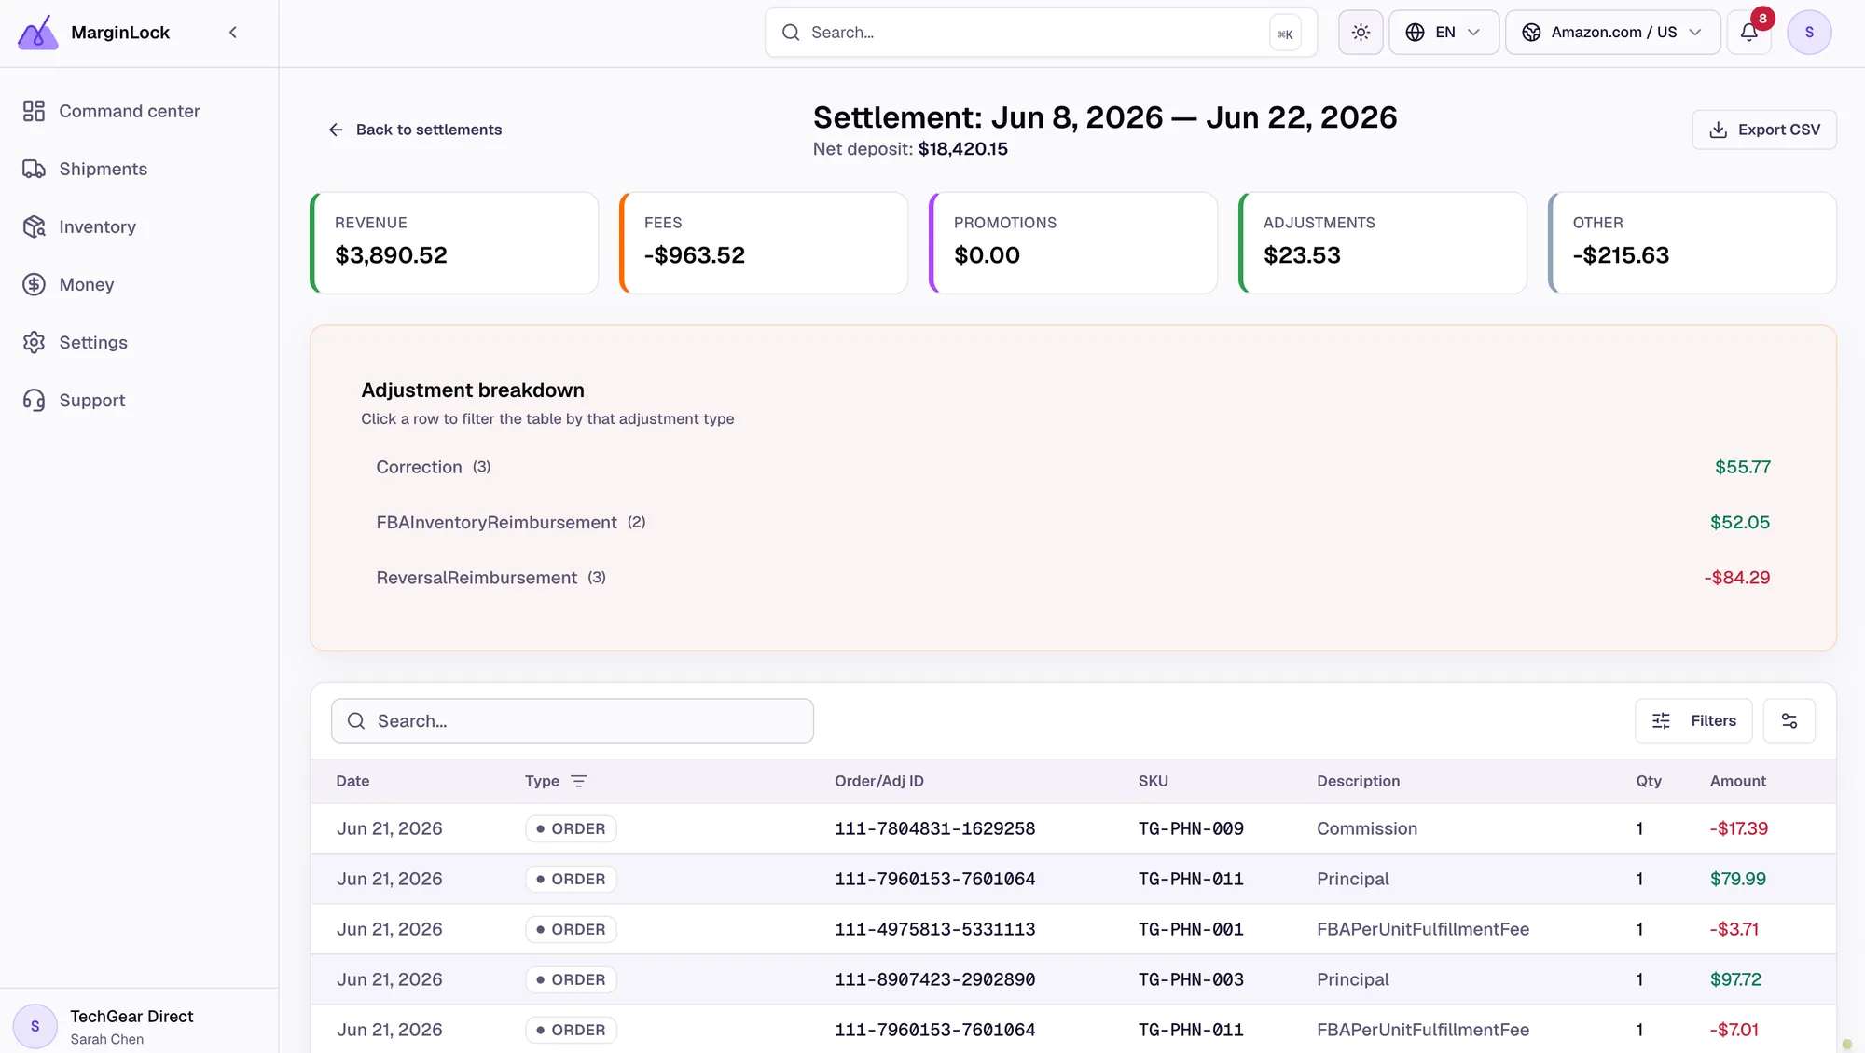Screen dimensions: 1865x1053
Task: Click SKU TG-PHN-009
Action: [x=1191, y=829]
